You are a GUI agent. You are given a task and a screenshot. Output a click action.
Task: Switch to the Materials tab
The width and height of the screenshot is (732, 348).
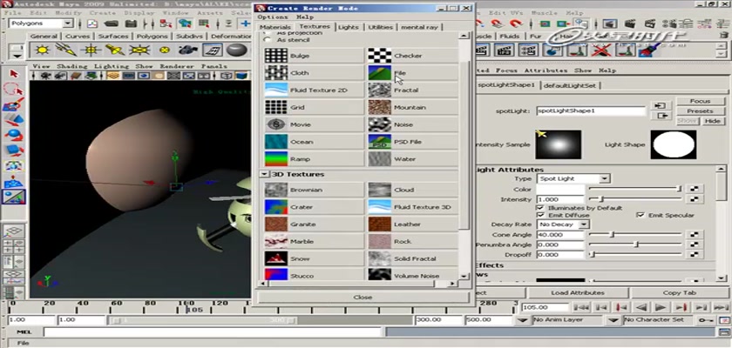275,27
